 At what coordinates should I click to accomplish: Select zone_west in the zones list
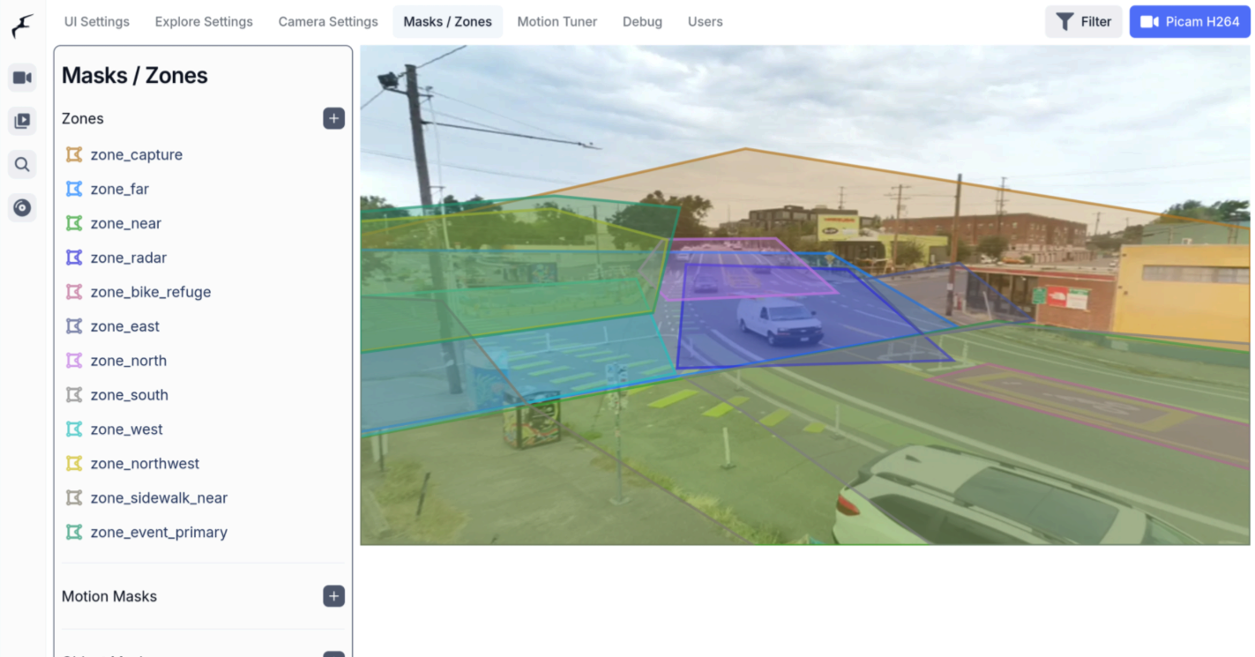(127, 430)
